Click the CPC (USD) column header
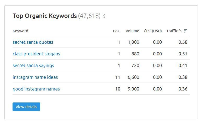This screenshot has width=201, height=123. 153,31
